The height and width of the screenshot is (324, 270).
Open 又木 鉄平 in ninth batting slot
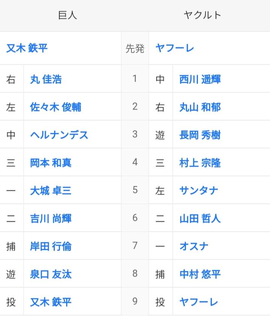(x=51, y=302)
